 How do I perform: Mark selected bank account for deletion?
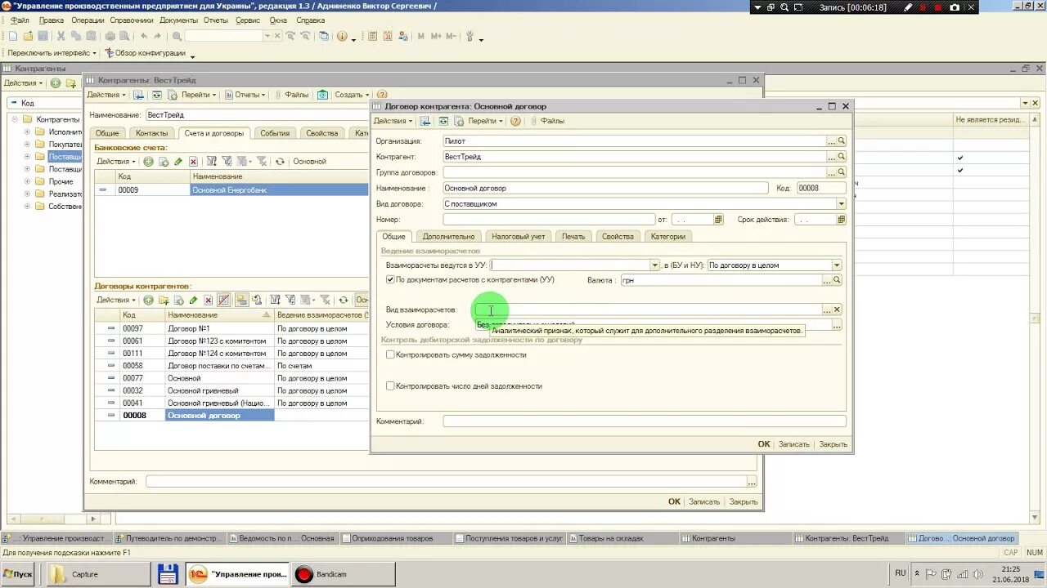(193, 162)
